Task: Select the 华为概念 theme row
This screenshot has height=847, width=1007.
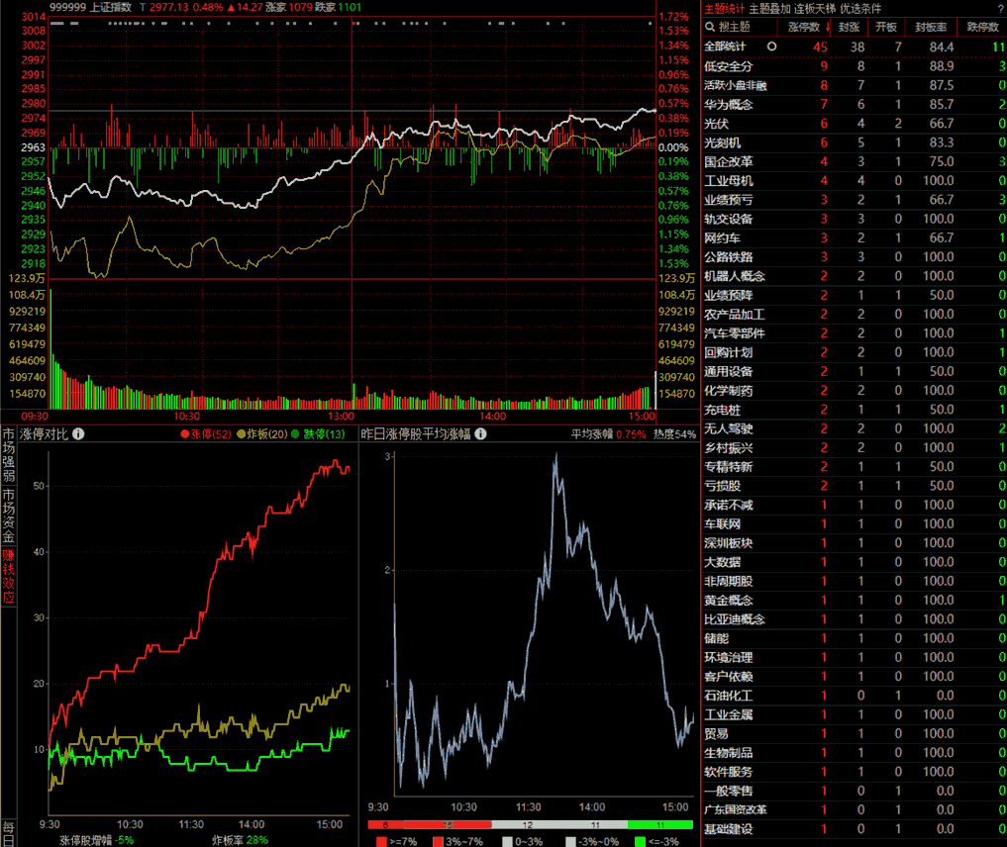Action: (855, 104)
